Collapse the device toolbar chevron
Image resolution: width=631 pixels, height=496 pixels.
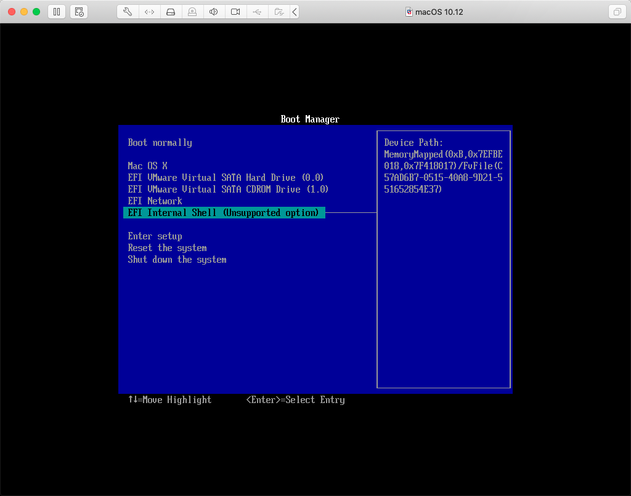295,12
